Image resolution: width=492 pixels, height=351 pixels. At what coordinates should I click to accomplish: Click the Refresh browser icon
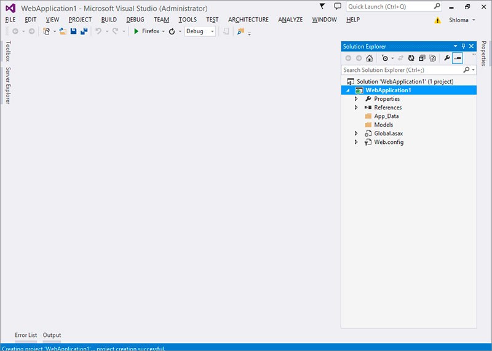point(172,31)
